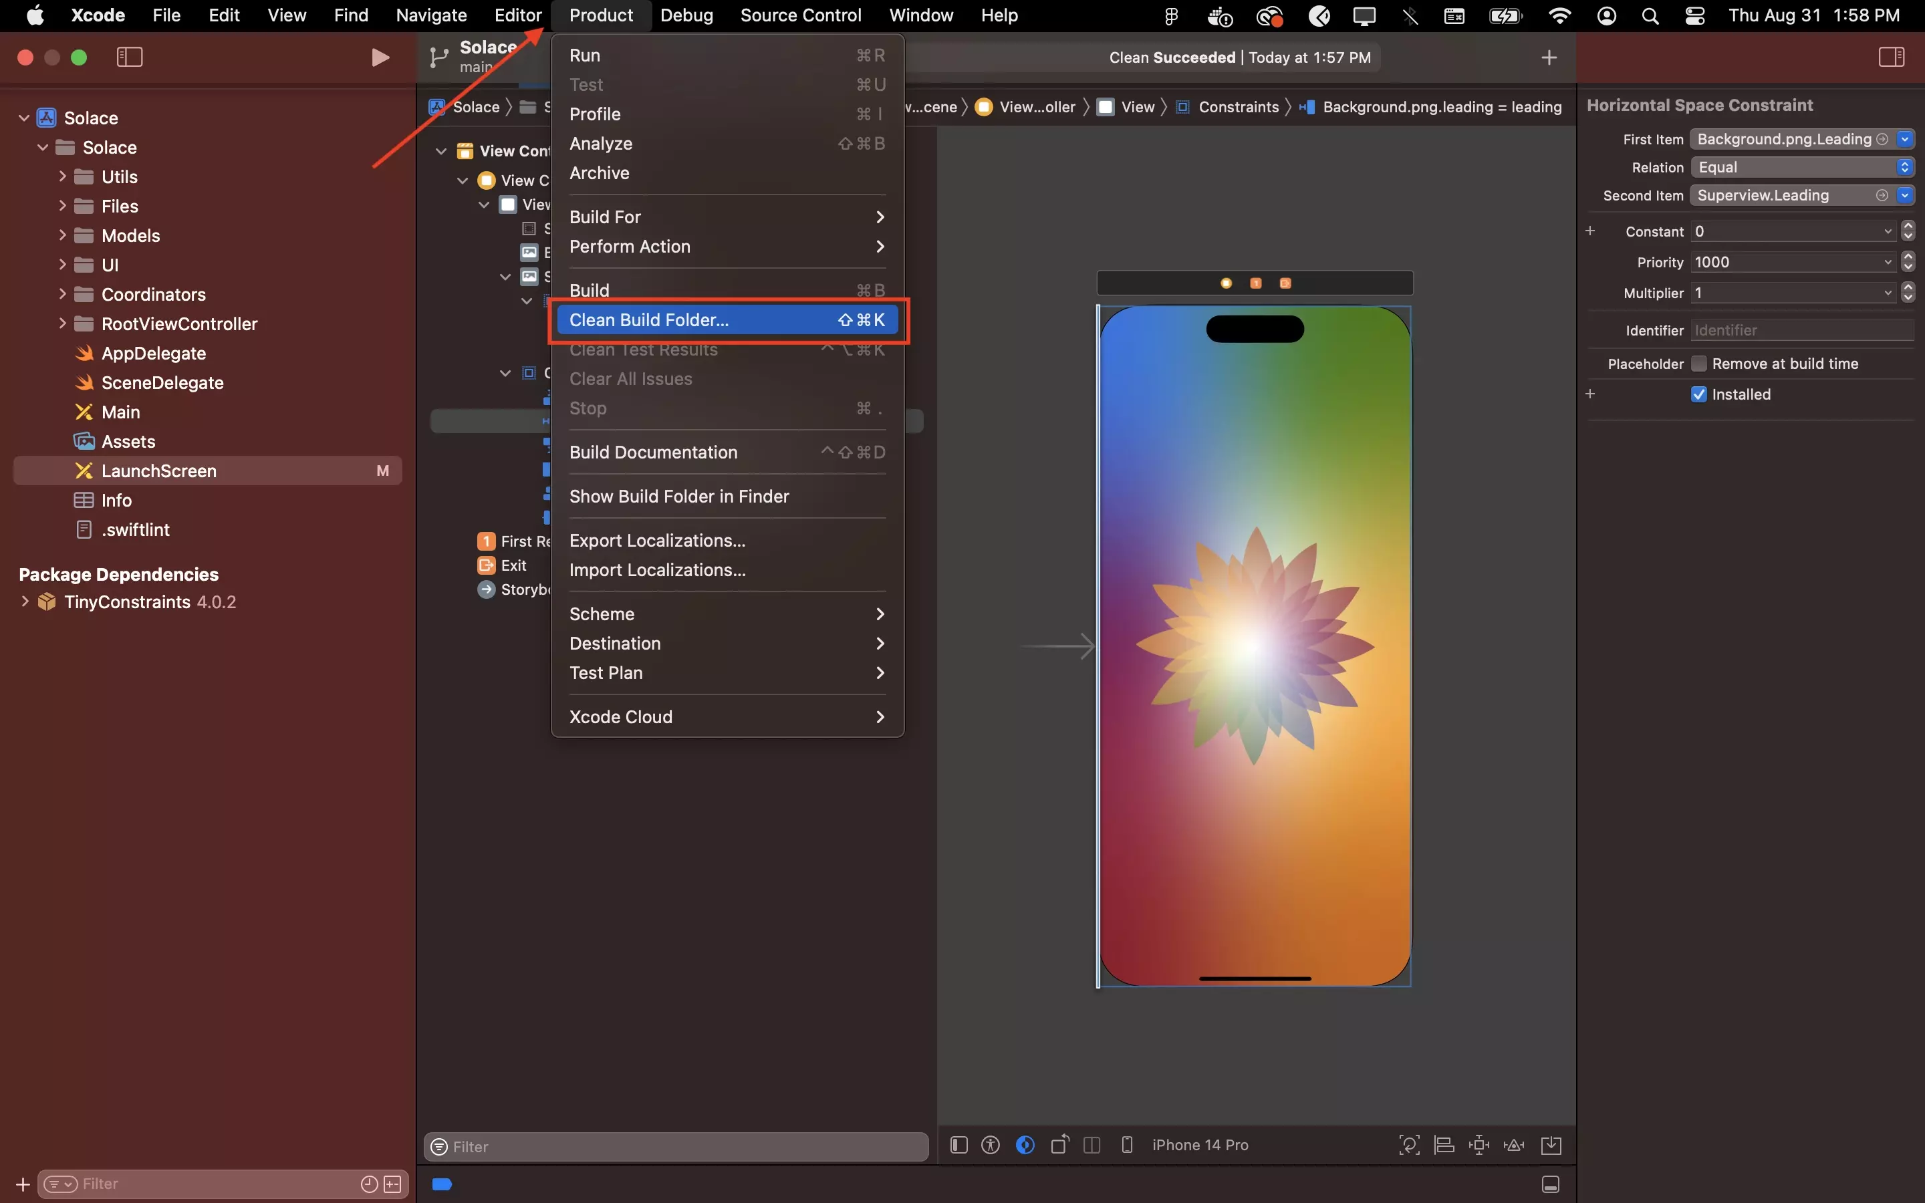Click the Run (play) button in toolbar
1925x1203 pixels.
coord(380,57)
